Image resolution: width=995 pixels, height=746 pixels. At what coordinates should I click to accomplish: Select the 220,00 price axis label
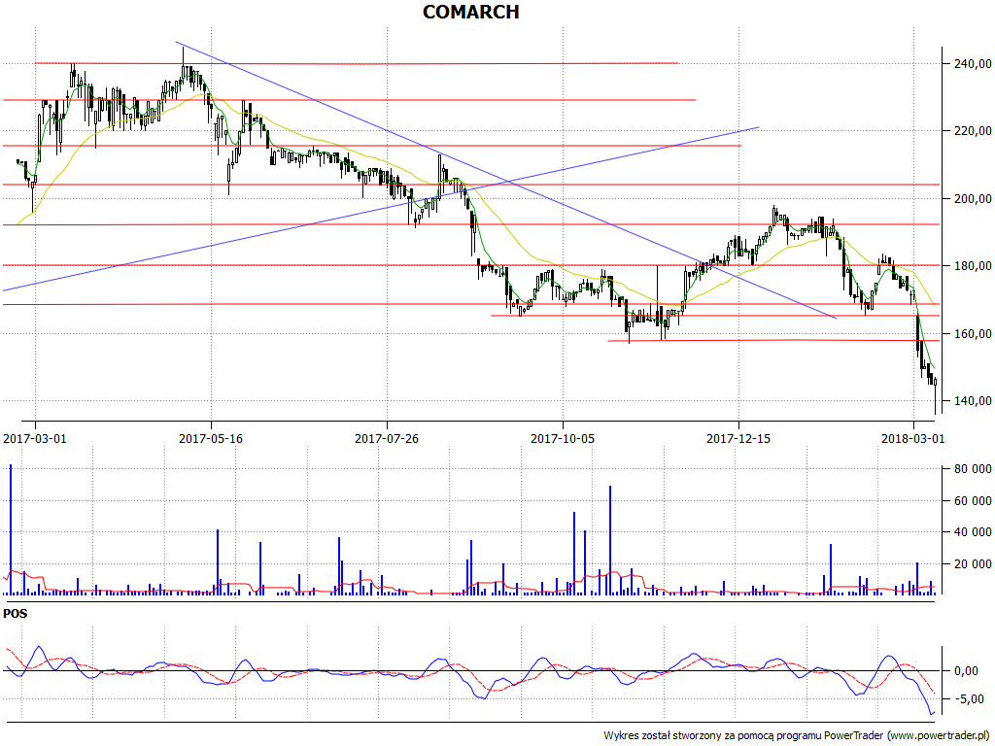pyautogui.click(x=973, y=131)
